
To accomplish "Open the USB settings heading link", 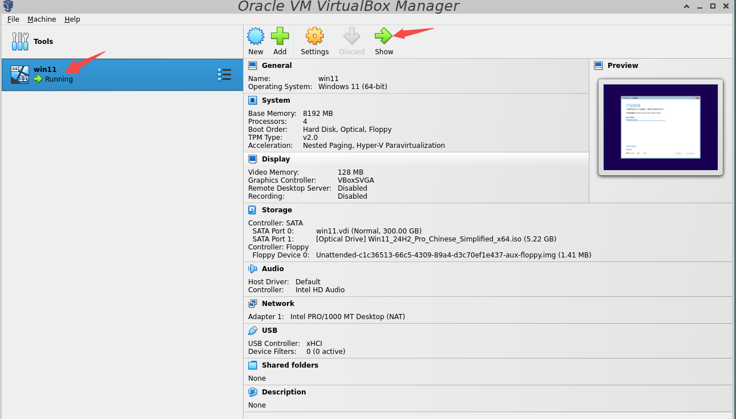I will (x=269, y=331).
